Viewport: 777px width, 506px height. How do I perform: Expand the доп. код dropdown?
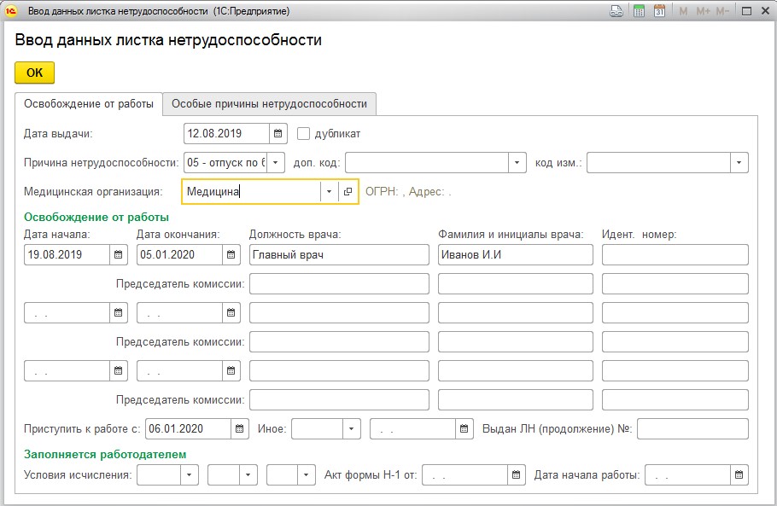click(x=517, y=162)
